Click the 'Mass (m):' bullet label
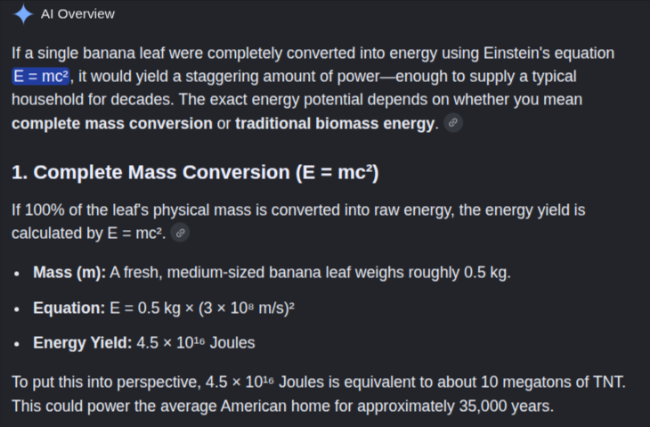 pos(69,273)
